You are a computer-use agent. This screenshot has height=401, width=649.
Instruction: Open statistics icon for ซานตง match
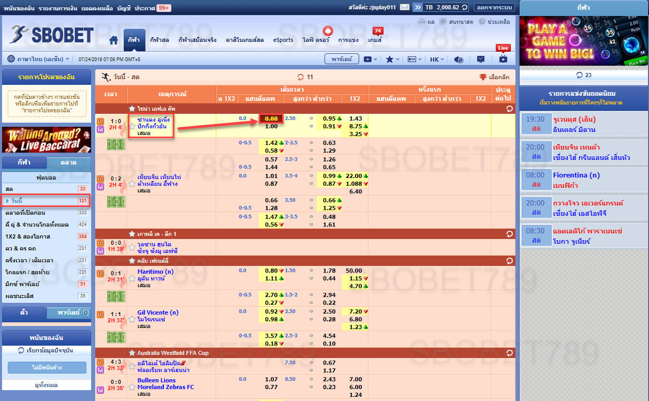(100, 129)
